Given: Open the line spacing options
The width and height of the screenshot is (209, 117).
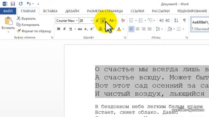Looking at the screenshot, I should [159, 29].
